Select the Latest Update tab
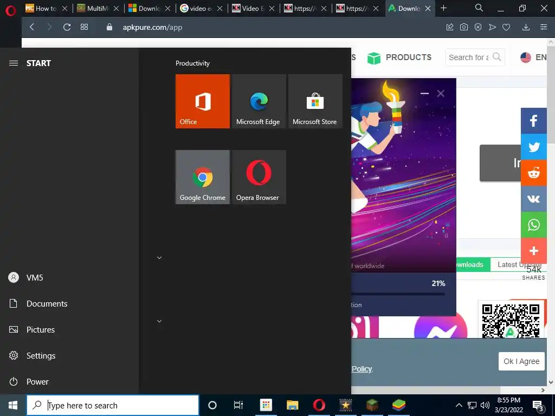Viewport: 555px width, 416px height. 519,264
